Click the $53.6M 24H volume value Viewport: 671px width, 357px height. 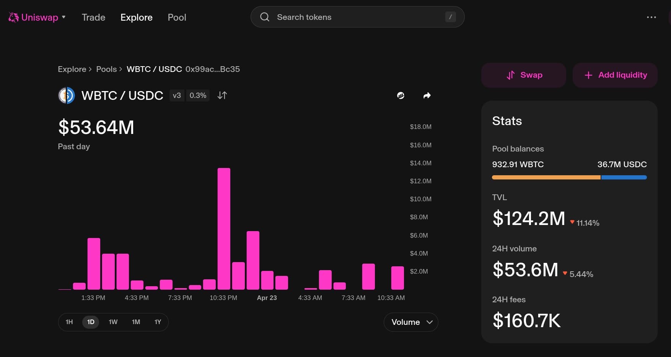[525, 269]
